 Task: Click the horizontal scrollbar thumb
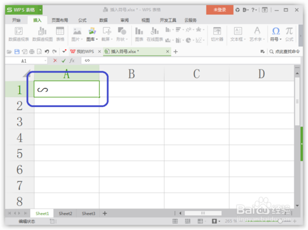(x=203, y=213)
